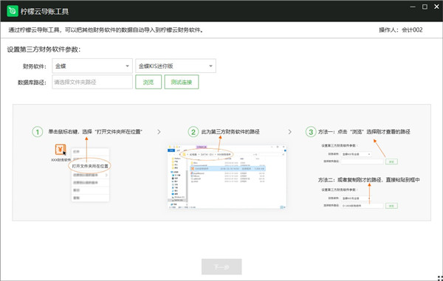Click the 柠檬云导账工具 title text
Screen dimensions: 443x281
coord(44,11)
